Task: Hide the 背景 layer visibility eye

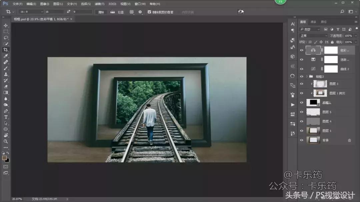Action: pos(301,140)
